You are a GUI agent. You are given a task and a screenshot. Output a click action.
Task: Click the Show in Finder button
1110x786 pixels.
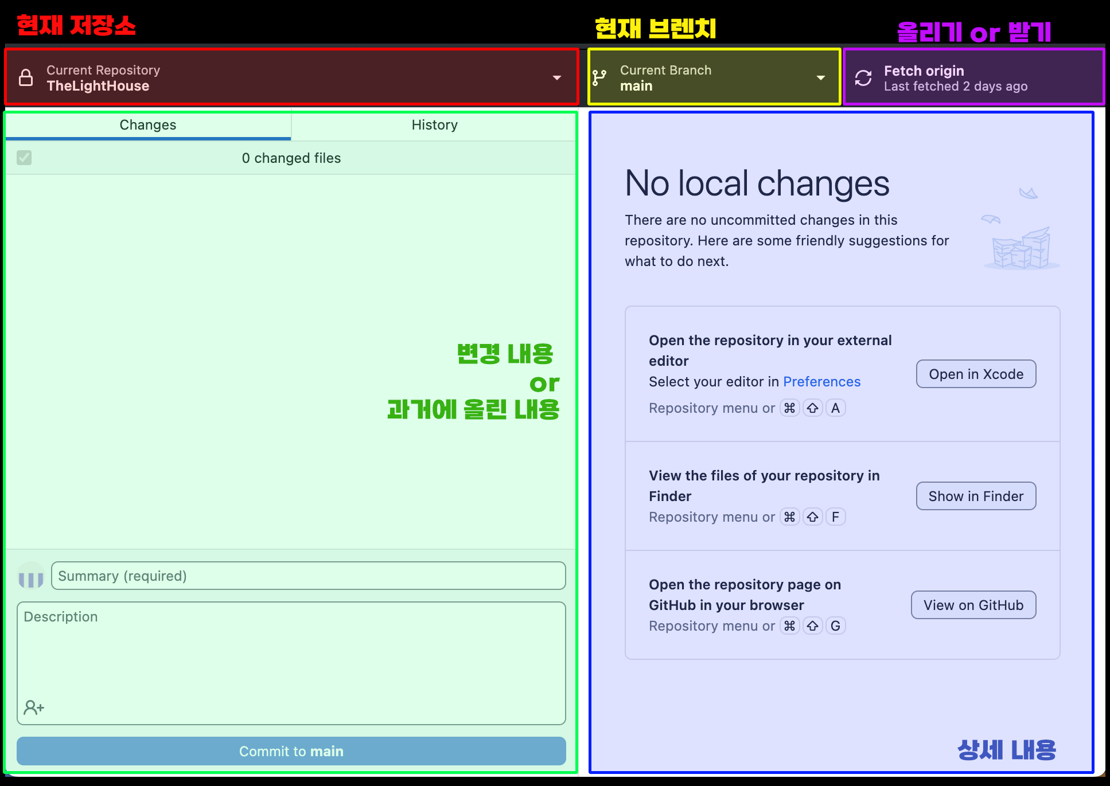pos(976,496)
